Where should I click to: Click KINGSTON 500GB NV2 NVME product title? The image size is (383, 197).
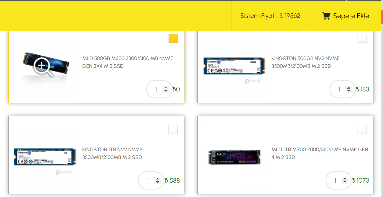pyautogui.click(x=305, y=62)
